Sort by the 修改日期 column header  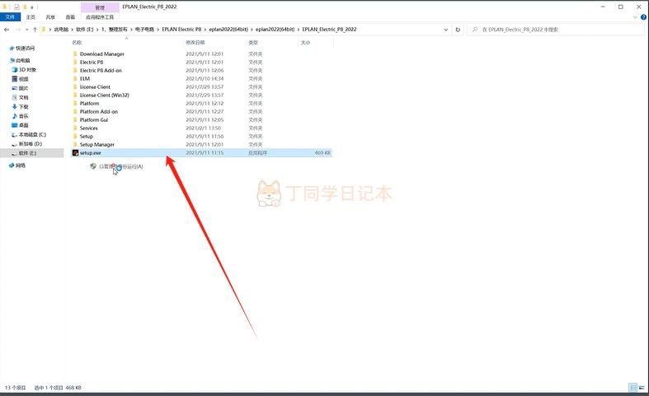click(x=195, y=43)
